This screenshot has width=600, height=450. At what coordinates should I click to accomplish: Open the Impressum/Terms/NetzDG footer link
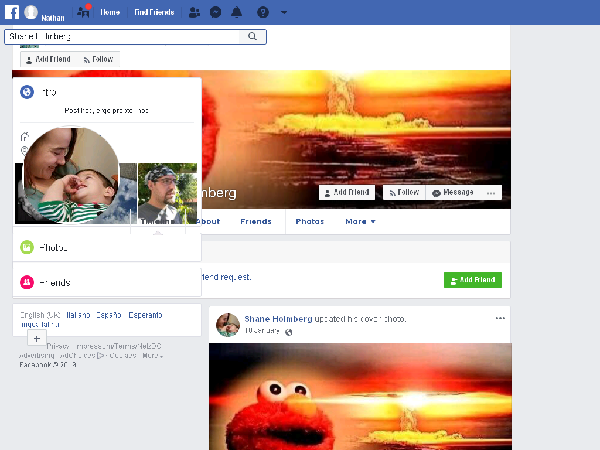(x=118, y=346)
